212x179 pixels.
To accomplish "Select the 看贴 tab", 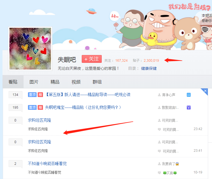I will coord(13,82).
